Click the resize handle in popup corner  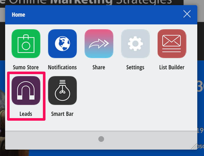click(194, 146)
